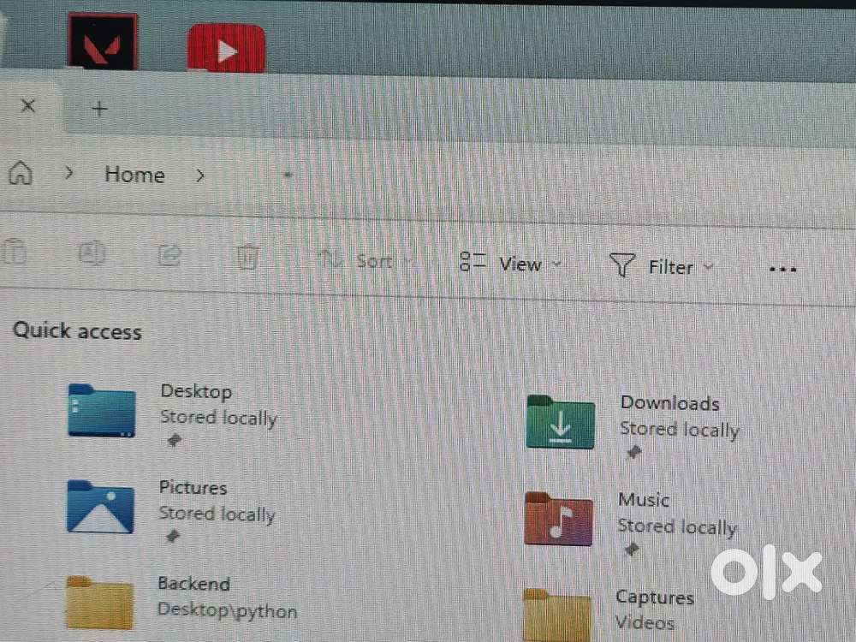Click the Rename toolbar icon
The width and height of the screenshot is (856, 642).
pos(91,253)
